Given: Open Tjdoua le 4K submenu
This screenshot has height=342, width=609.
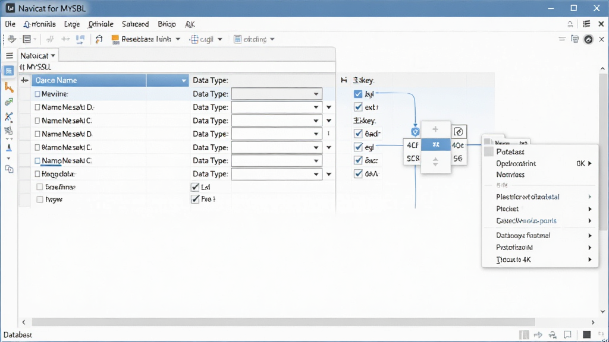Looking at the screenshot, I should pos(540,260).
